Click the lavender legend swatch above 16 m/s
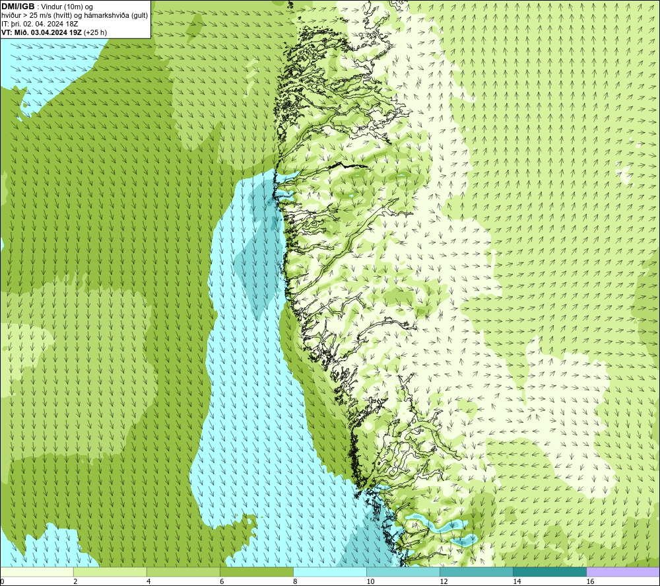The image size is (660, 586). (623, 571)
